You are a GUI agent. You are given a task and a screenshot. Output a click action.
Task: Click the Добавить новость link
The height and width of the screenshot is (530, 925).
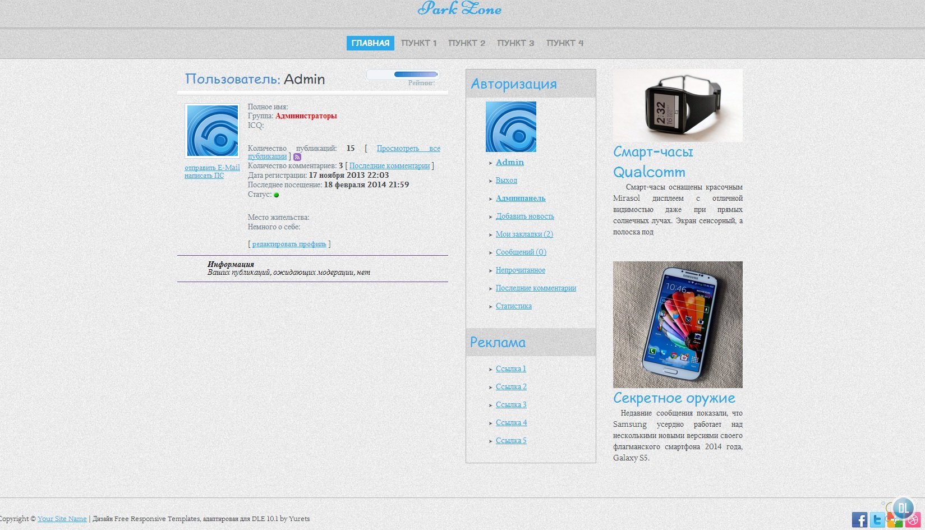[524, 216]
